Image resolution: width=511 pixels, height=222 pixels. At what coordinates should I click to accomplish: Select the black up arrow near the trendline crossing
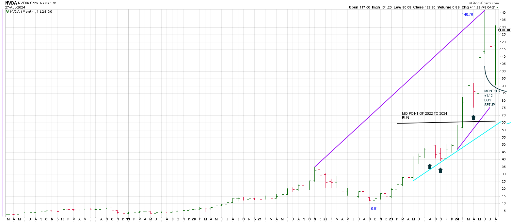click(x=473, y=118)
